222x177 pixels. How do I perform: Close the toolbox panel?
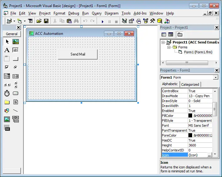(18, 27)
